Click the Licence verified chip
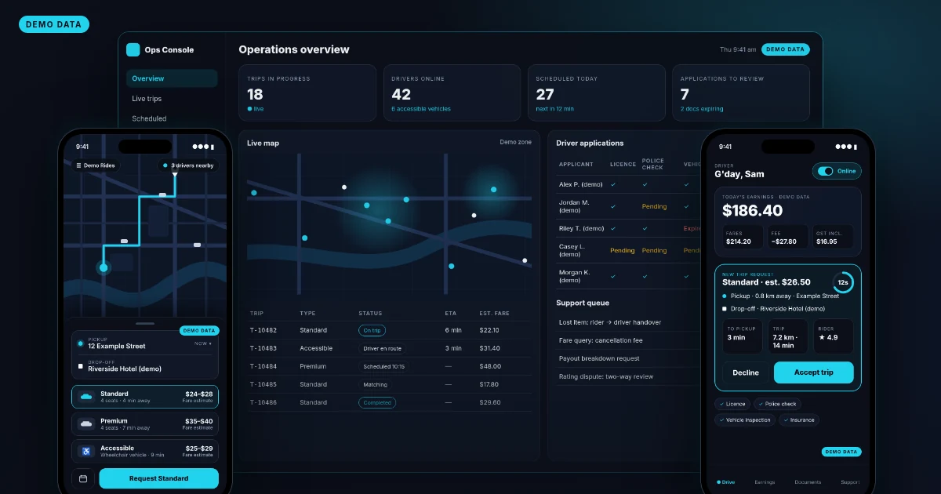Image resolution: width=941 pixels, height=494 pixels. (x=732, y=404)
